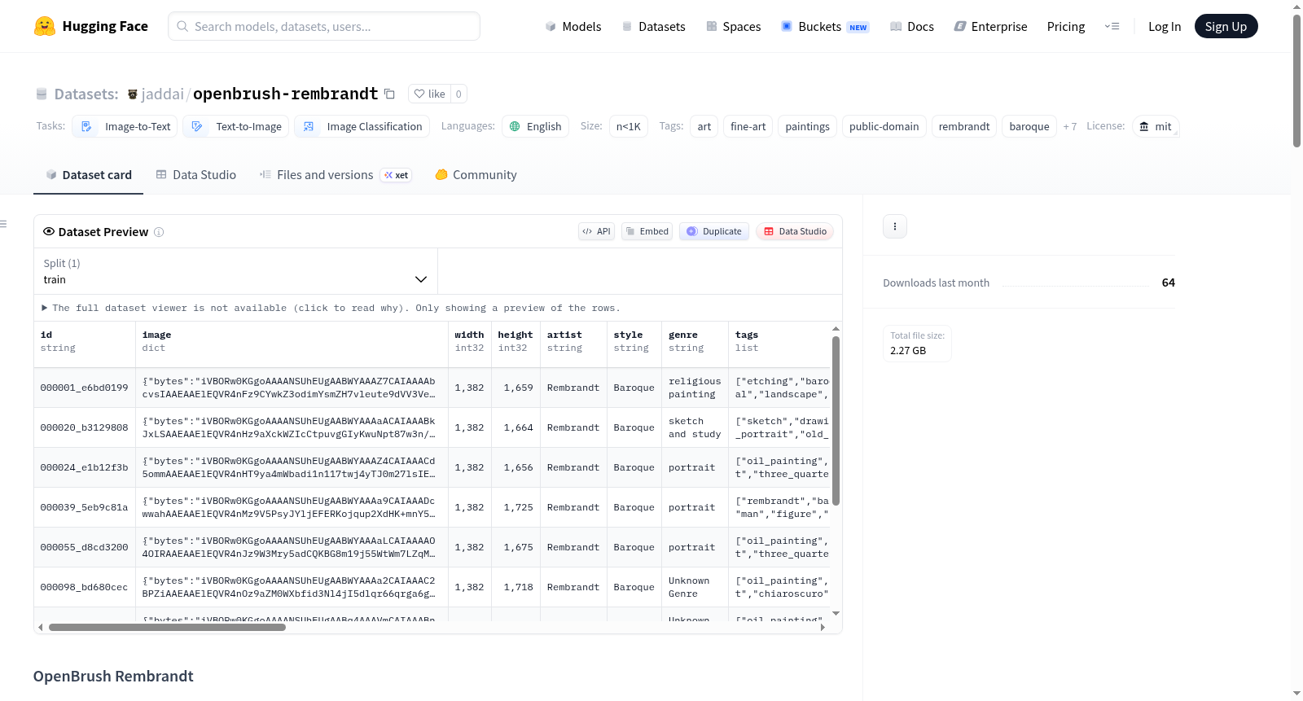Select cell 000020_b3129808
This screenshot has width=1303, height=701.
pos(84,427)
